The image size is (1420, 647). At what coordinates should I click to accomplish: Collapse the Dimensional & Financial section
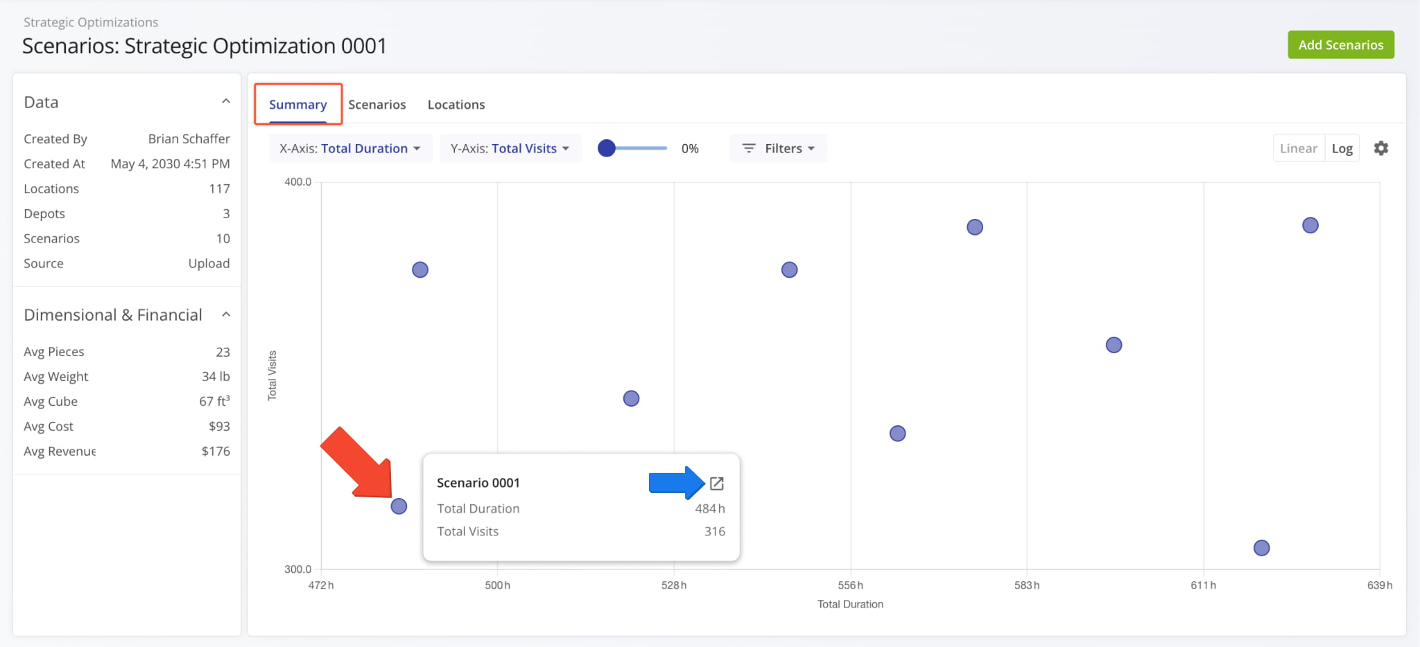pyautogui.click(x=225, y=314)
